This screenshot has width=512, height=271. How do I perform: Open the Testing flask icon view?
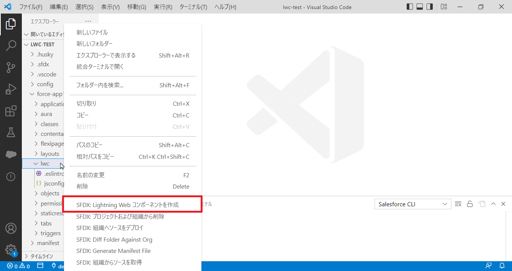[11, 132]
